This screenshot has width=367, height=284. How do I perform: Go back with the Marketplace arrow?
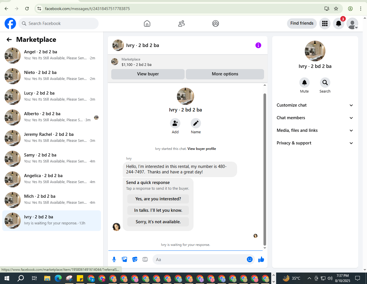click(x=9, y=40)
